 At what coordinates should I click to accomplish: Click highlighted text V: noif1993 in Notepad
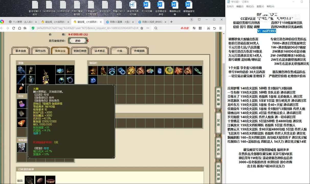pyautogui.click(x=267, y=31)
